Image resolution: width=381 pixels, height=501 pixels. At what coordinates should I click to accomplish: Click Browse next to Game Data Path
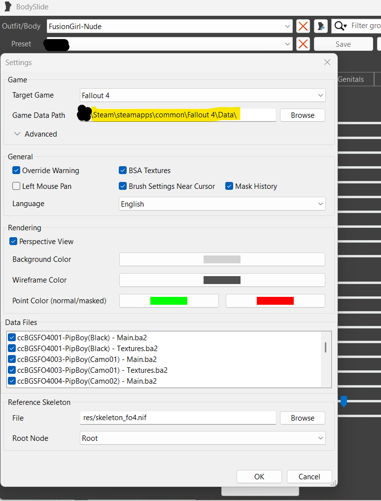[x=303, y=115]
